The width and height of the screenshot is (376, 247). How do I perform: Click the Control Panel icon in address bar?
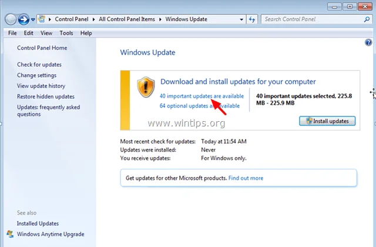[x=42, y=19]
